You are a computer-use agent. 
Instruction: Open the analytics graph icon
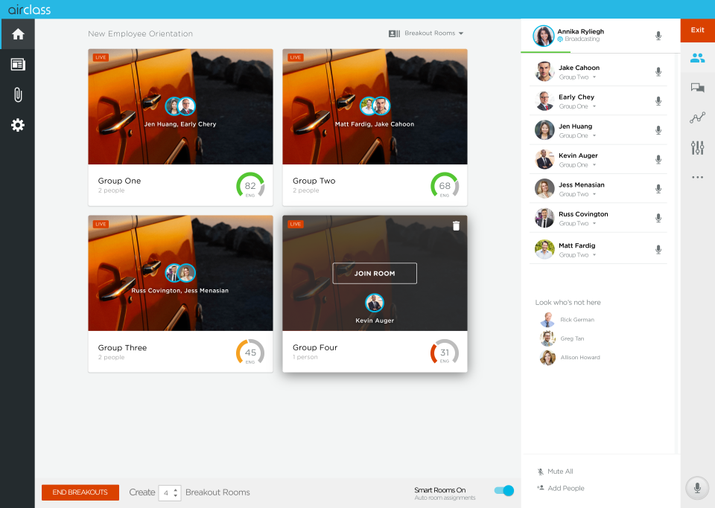point(697,118)
